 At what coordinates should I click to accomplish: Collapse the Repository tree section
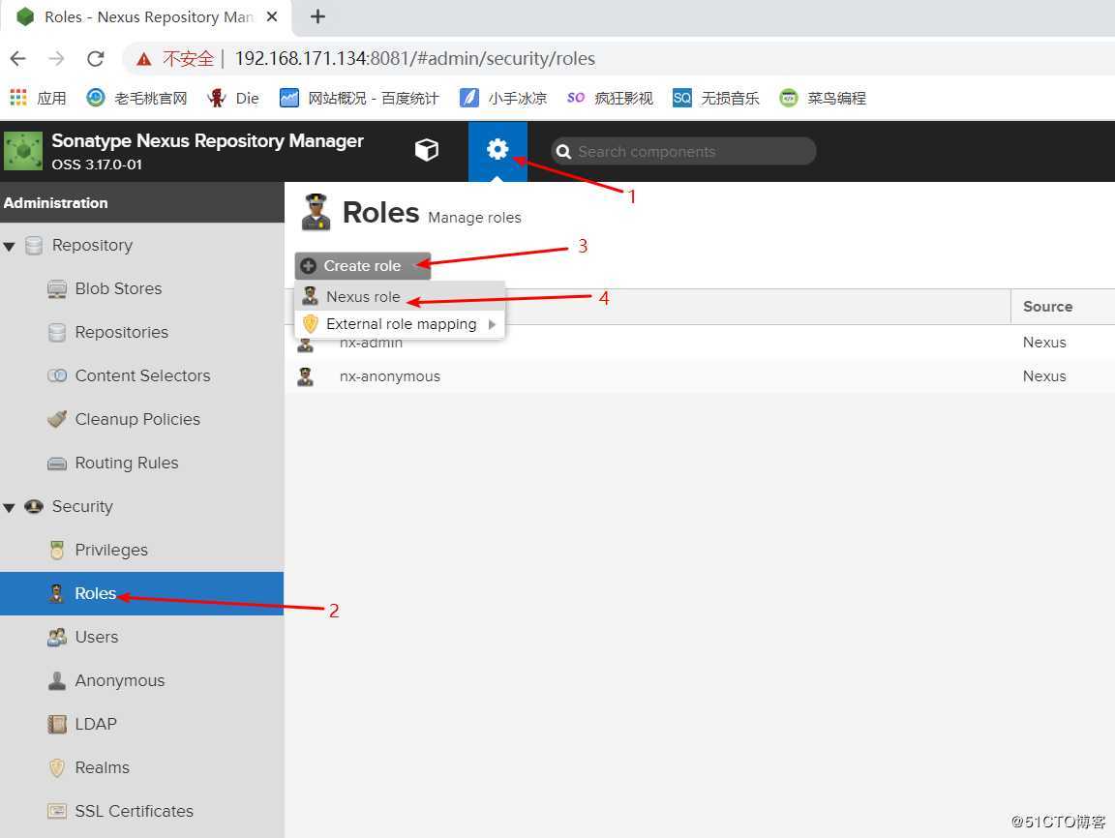(10, 247)
